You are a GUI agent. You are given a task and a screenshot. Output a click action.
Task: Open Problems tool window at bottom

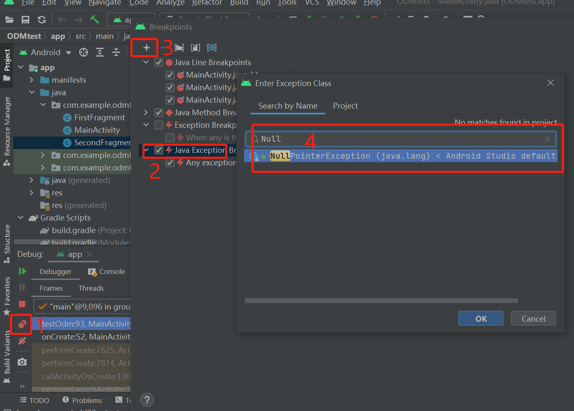(82, 400)
